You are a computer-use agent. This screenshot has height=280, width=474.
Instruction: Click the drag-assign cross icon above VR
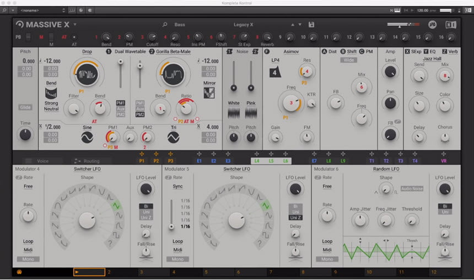[444, 154]
